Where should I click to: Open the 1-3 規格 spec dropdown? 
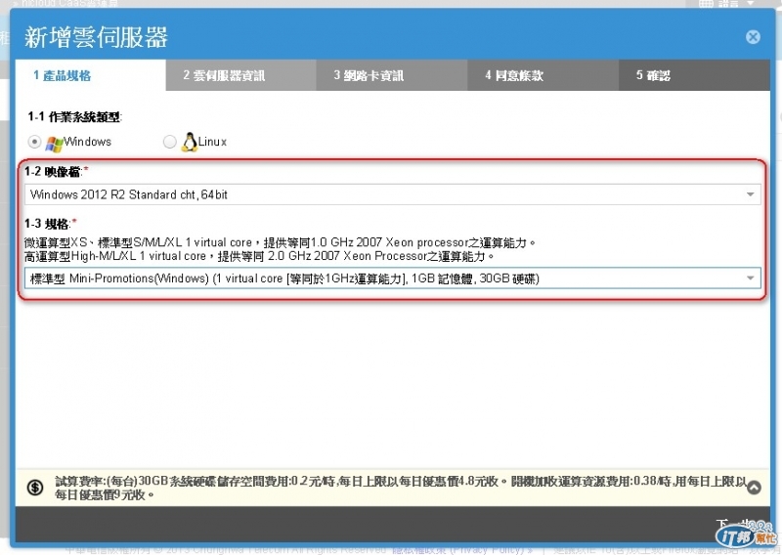[393, 278]
